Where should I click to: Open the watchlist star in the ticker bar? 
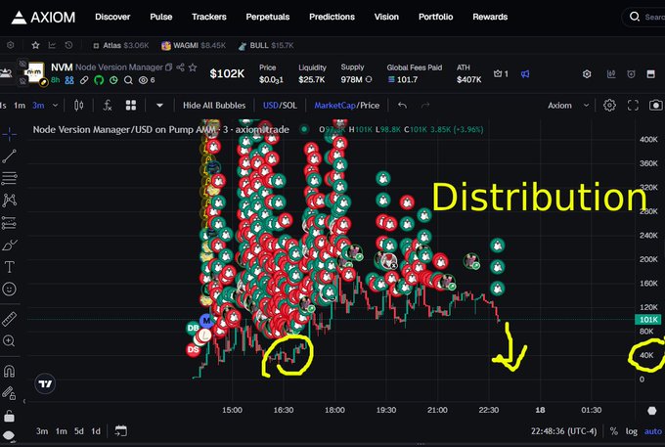[35, 45]
